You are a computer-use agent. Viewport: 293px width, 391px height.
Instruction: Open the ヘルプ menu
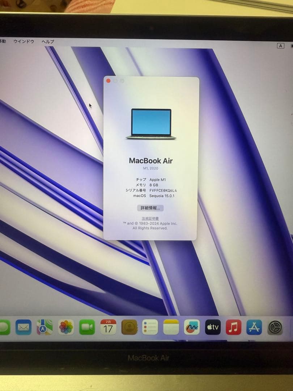coord(47,42)
